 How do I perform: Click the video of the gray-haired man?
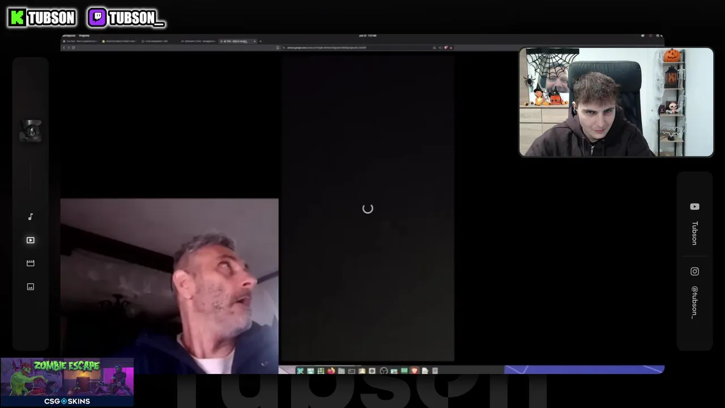point(169,286)
